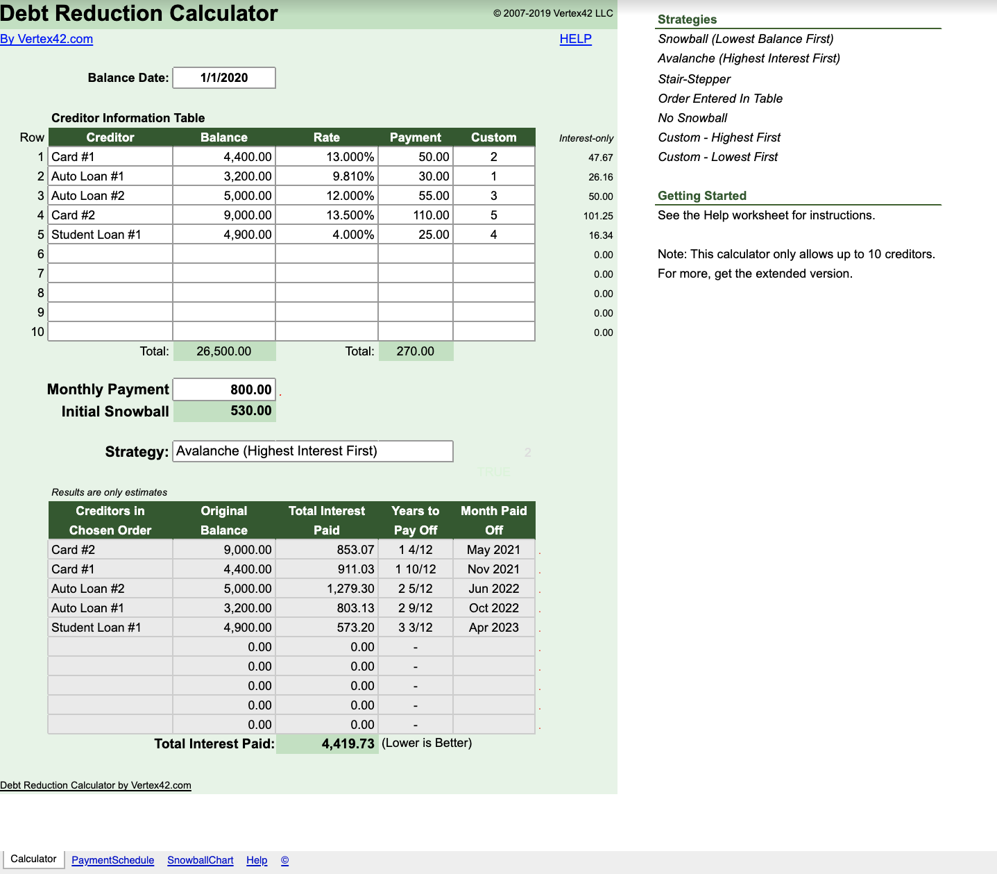This screenshot has height=874, width=997.
Task: Select the total balance 26,500.00 cell
Action: coord(224,351)
